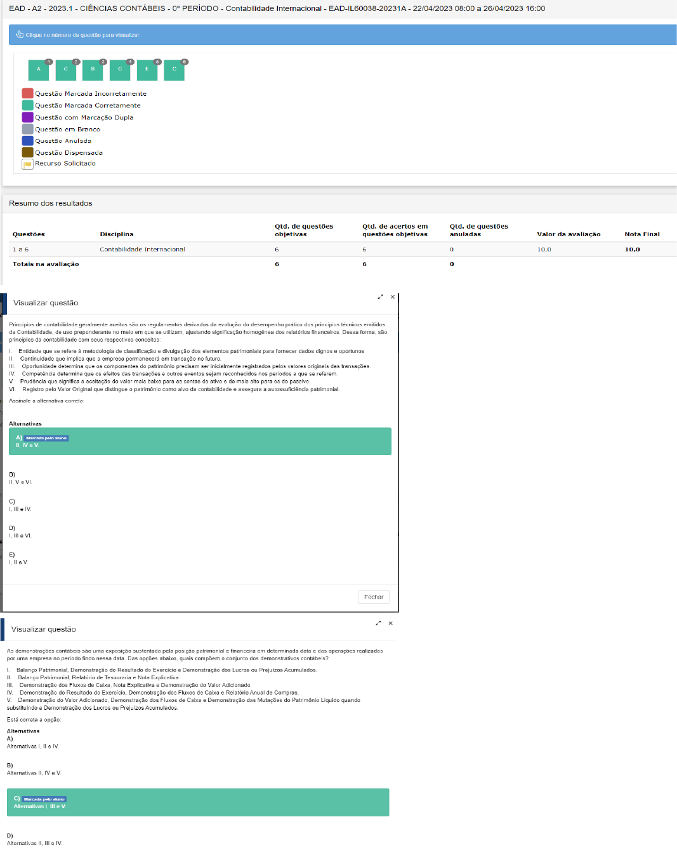Viewport: 677px width, 857px height.
Task: Click the Fechar button
Action: [374, 597]
